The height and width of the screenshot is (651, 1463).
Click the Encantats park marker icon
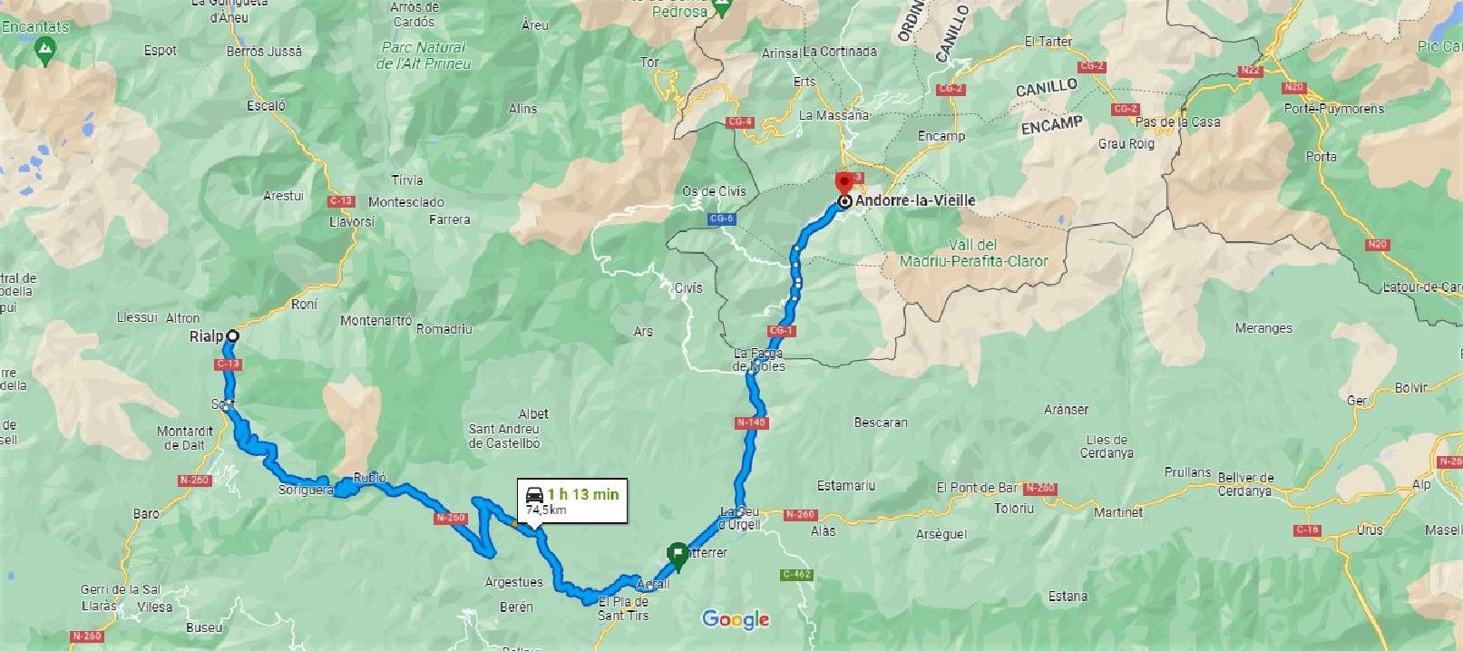(x=43, y=51)
